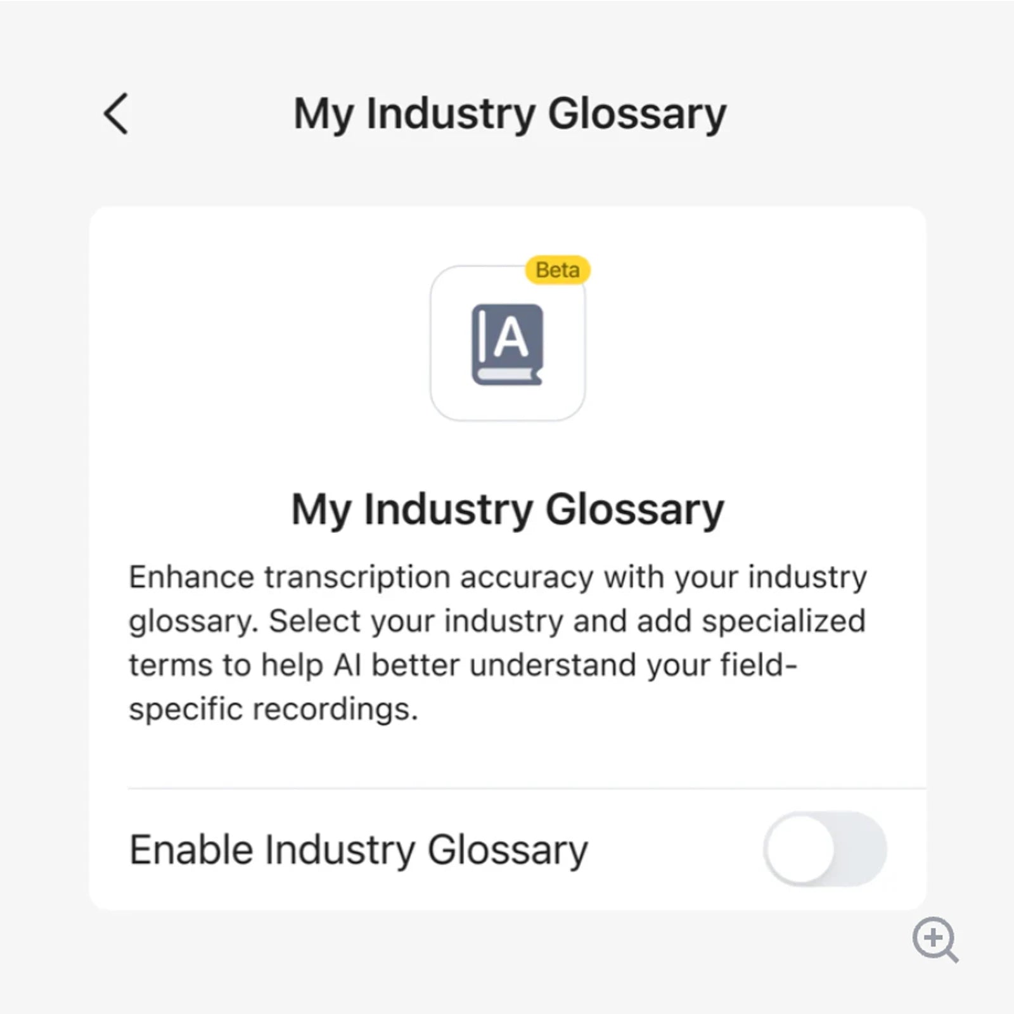
Task: Click the letter A on the book icon
Action: click(511, 337)
